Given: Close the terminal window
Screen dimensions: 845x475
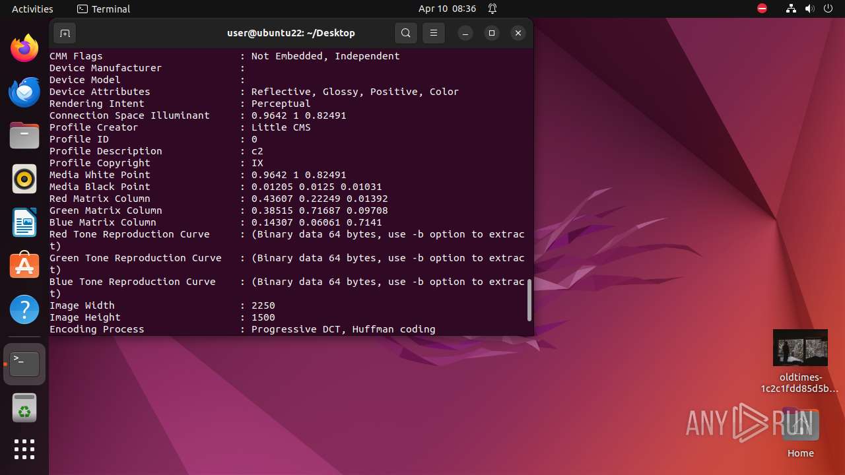Looking at the screenshot, I should (x=518, y=33).
